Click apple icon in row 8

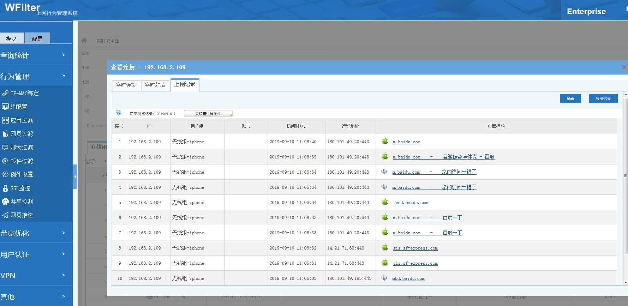click(385, 247)
